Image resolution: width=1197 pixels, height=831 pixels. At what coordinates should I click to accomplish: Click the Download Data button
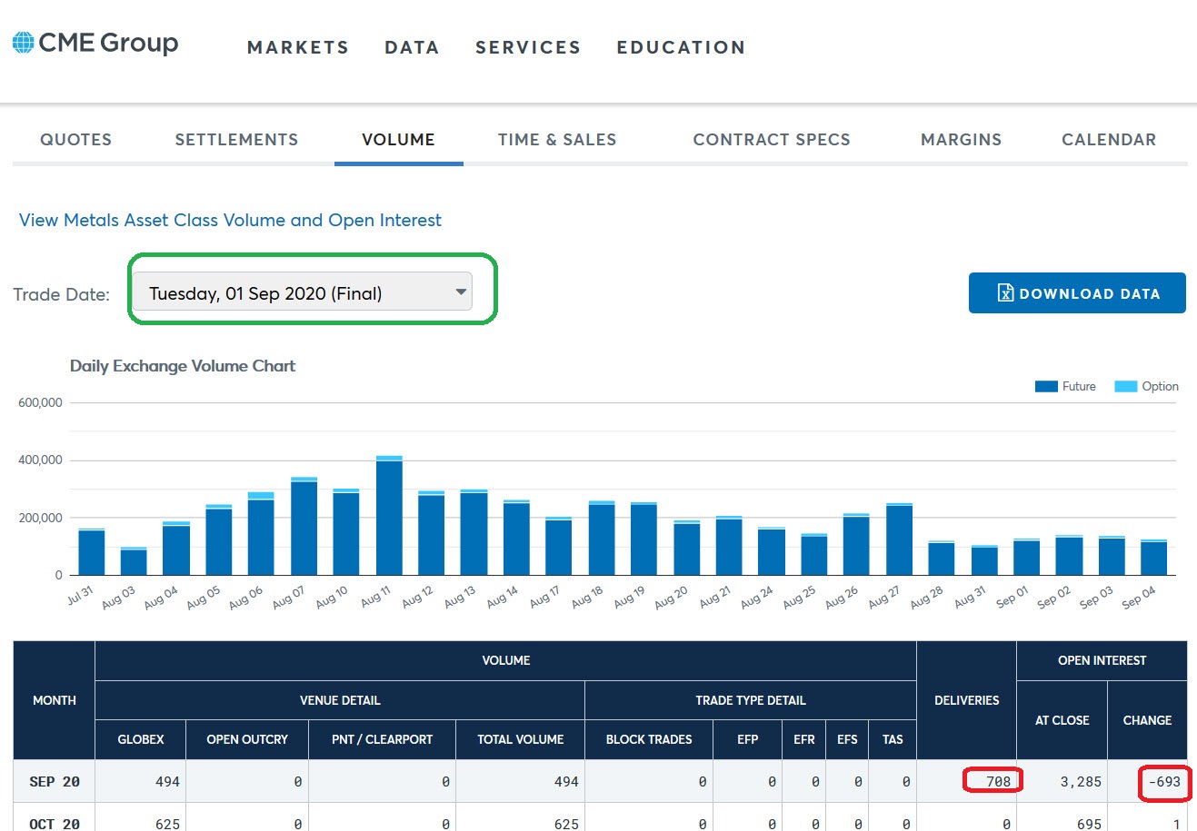pos(1077,292)
